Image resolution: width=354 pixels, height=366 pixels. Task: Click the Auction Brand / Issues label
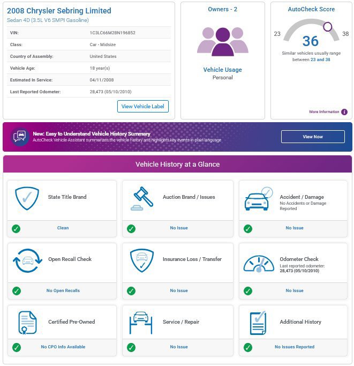pyautogui.click(x=189, y=197)
